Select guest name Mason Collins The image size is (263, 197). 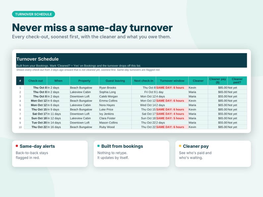coord(109,123)
